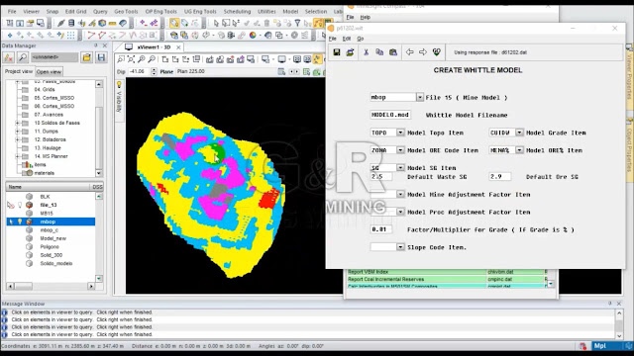The width and height of the screenshot is (634, 356).
Task: Click the pencil icon in top toolbar
Action: point(61,23)
